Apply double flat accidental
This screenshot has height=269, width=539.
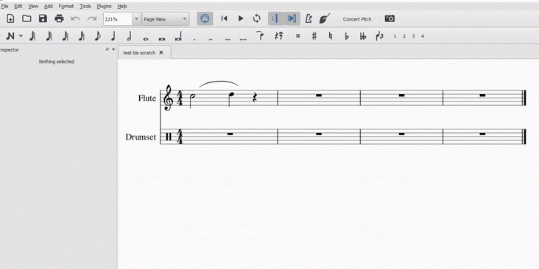(363, 36)
